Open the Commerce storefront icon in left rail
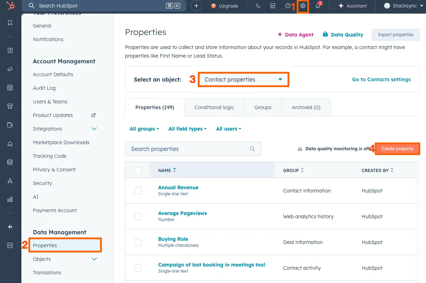 pyautogui.click(x=10, y=106)
